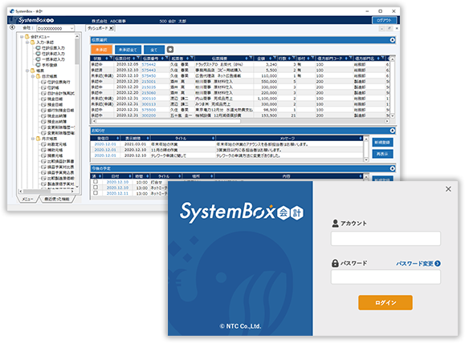Sort schedule by 時間 sort arrow
The image size is (465, 343).
148,176
